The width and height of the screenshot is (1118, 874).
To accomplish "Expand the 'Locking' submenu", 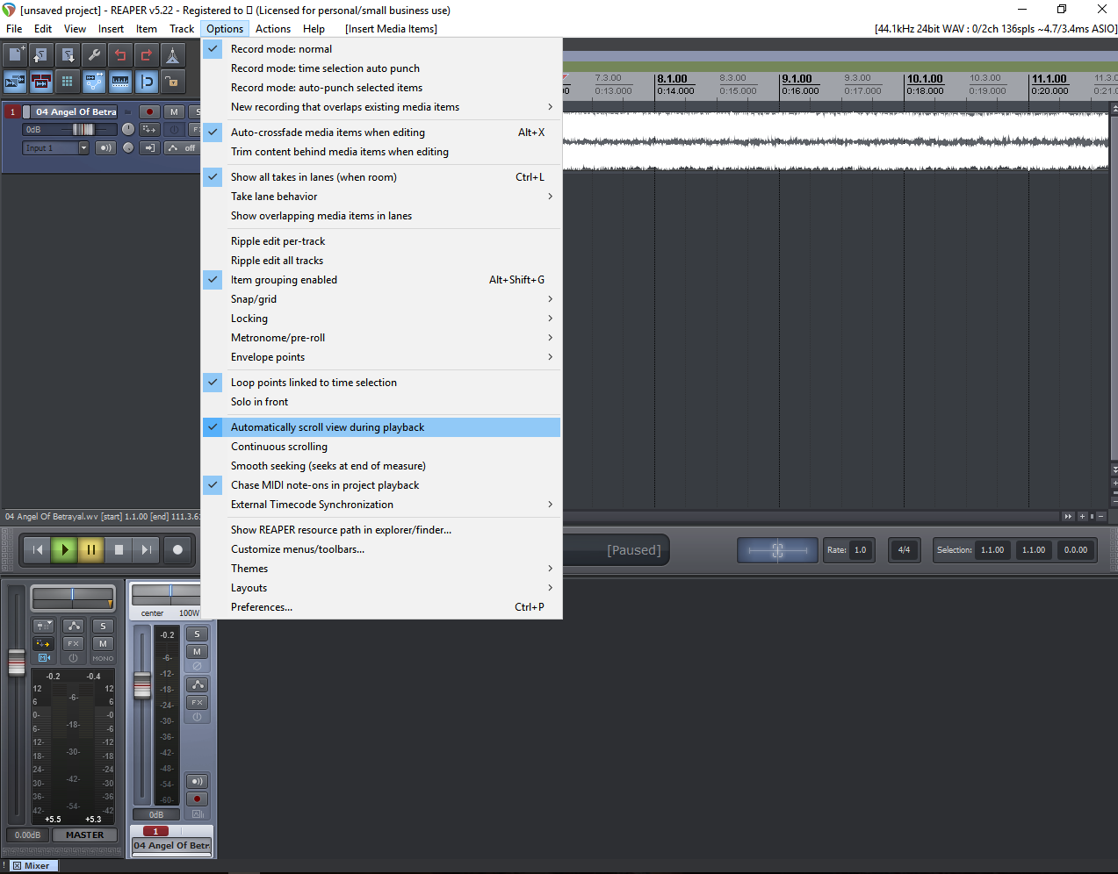I will [x=381, y=319].
